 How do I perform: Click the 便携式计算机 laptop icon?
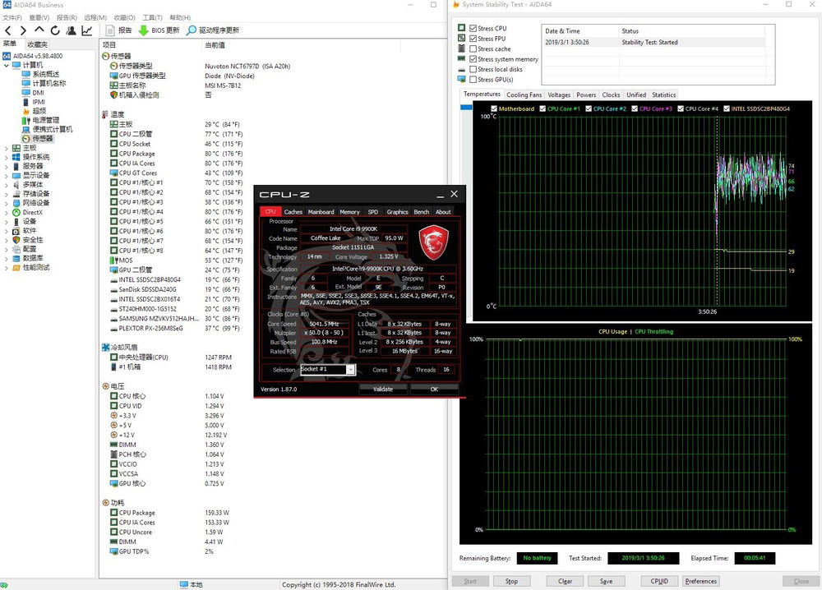coord(26,130)
